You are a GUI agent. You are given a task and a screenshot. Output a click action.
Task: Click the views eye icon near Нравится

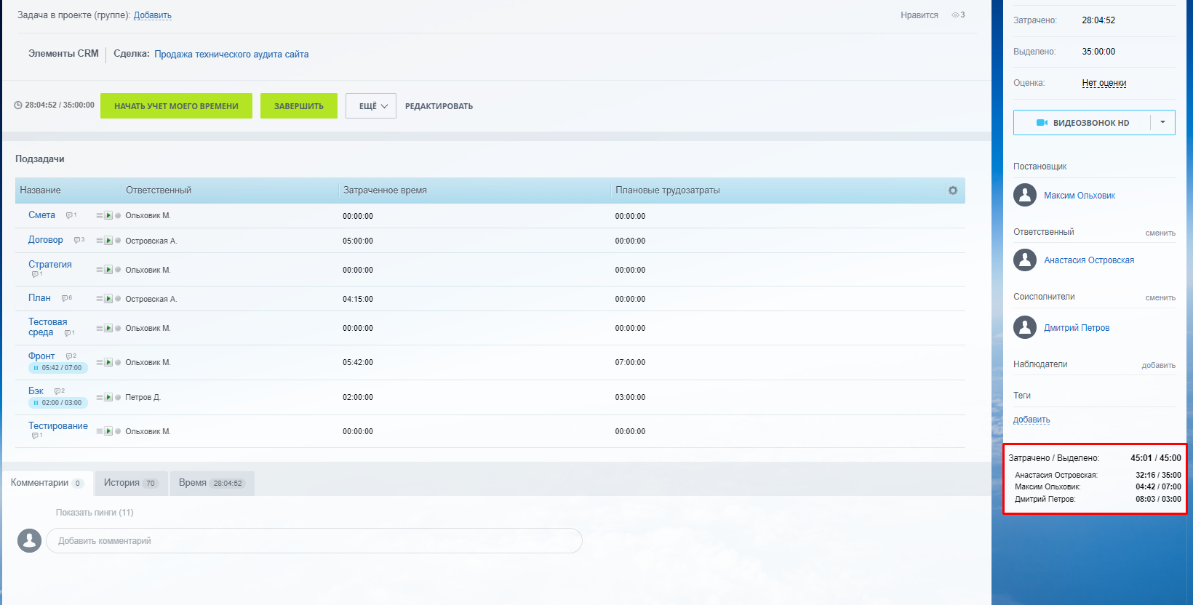[955, 15]
